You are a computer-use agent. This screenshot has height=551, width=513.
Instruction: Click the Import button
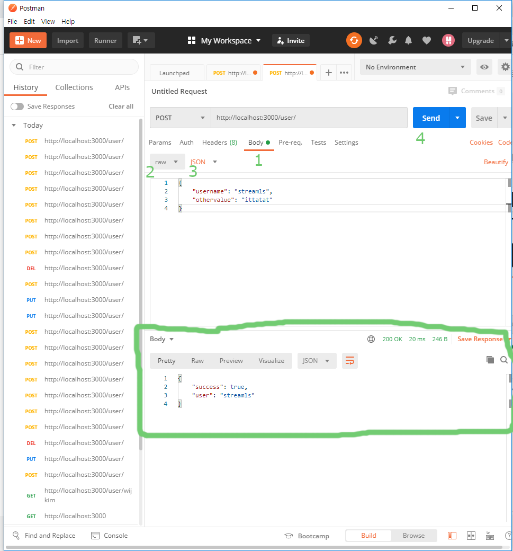pos(68,40)
